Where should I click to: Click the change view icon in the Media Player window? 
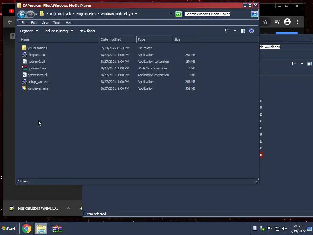[227, 31]
